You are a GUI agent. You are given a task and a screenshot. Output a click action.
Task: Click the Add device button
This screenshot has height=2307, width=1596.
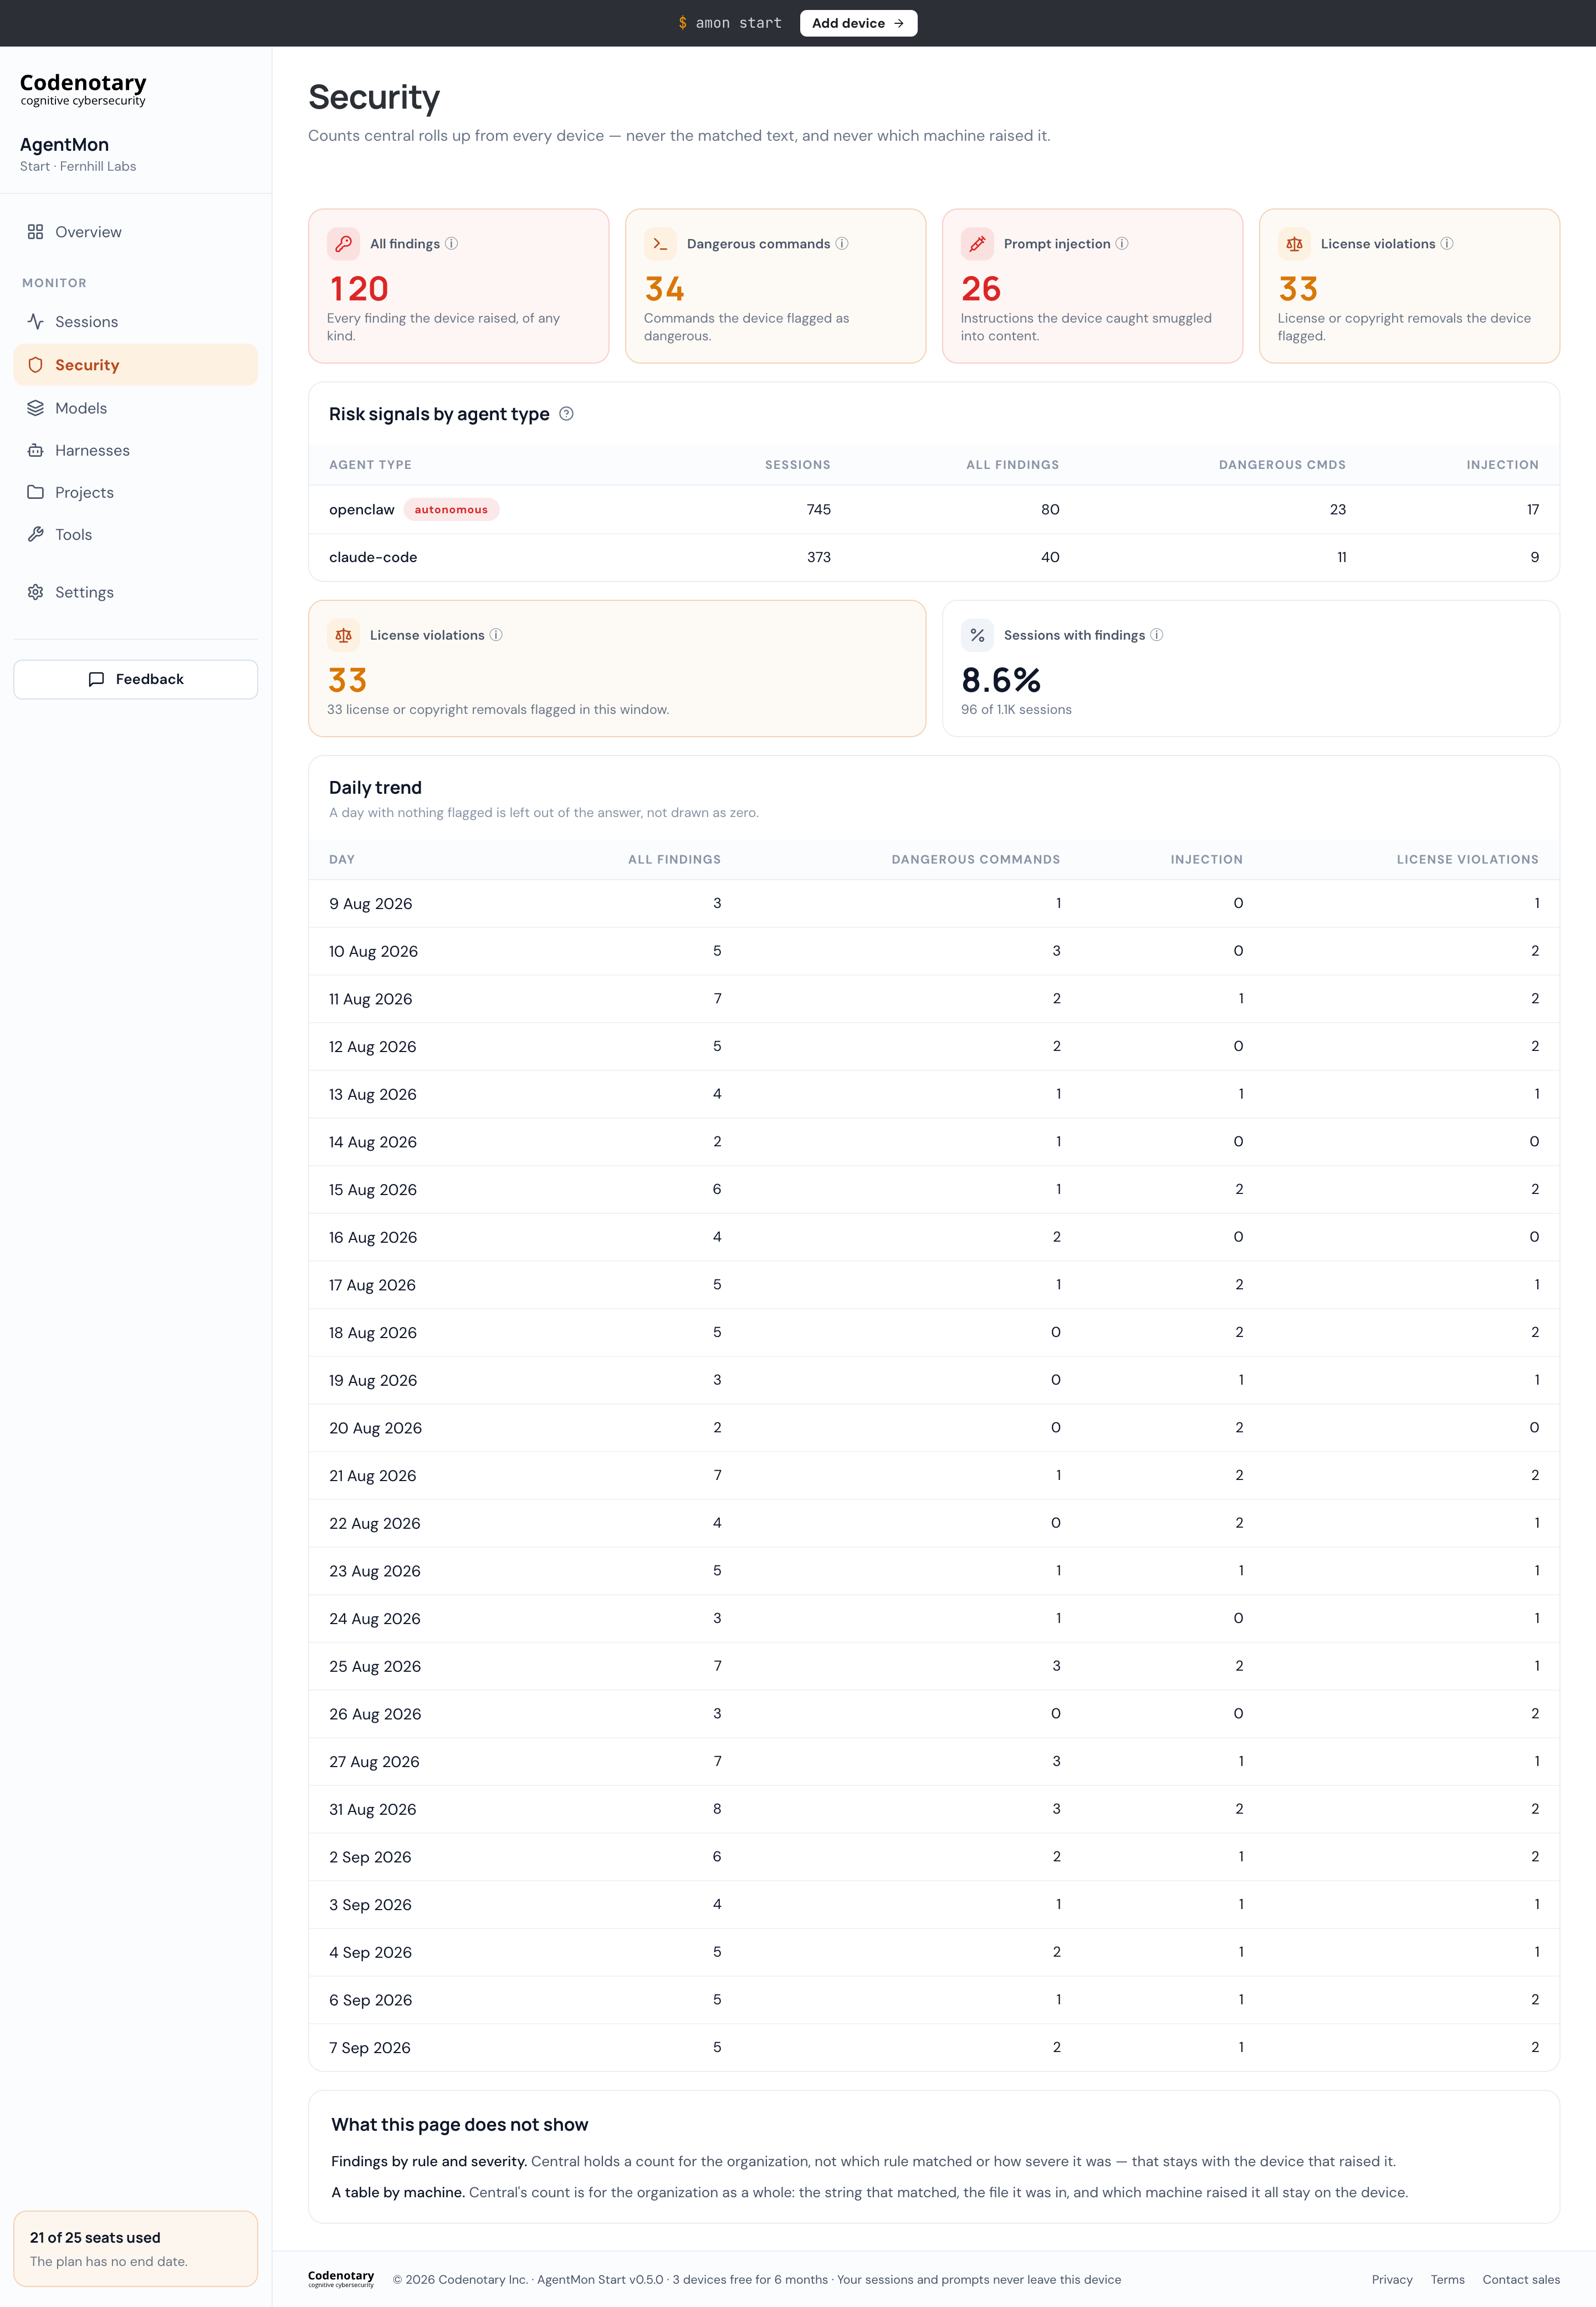click(858, 23)
